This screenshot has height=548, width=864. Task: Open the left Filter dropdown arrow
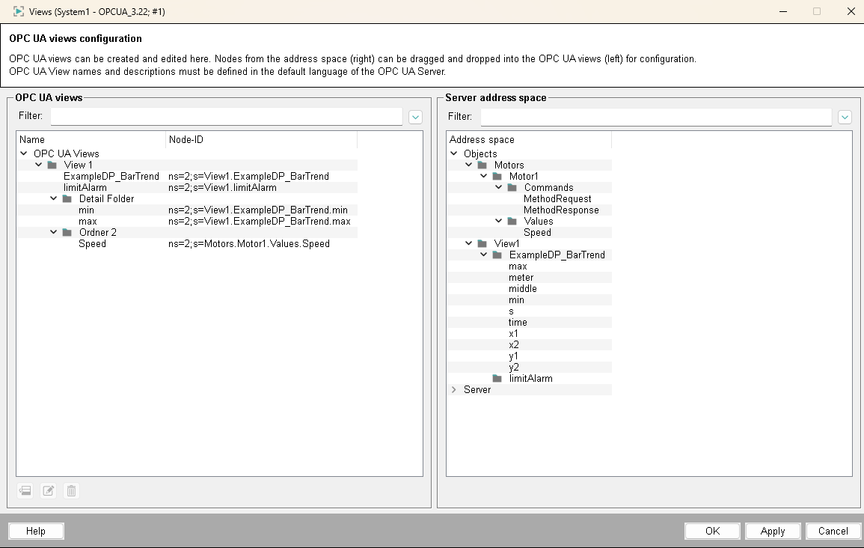pyautogui.click(x=415, y=116)
